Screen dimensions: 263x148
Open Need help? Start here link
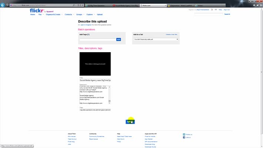tap(124, 137)
